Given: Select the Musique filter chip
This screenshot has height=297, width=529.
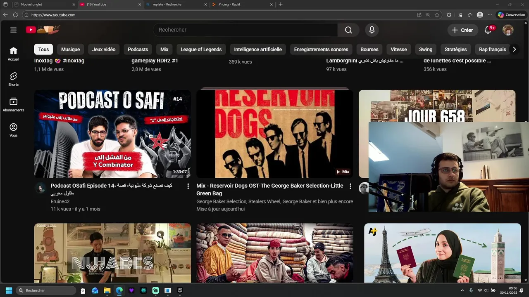Looking at the screenshot, I should point(70,49).
